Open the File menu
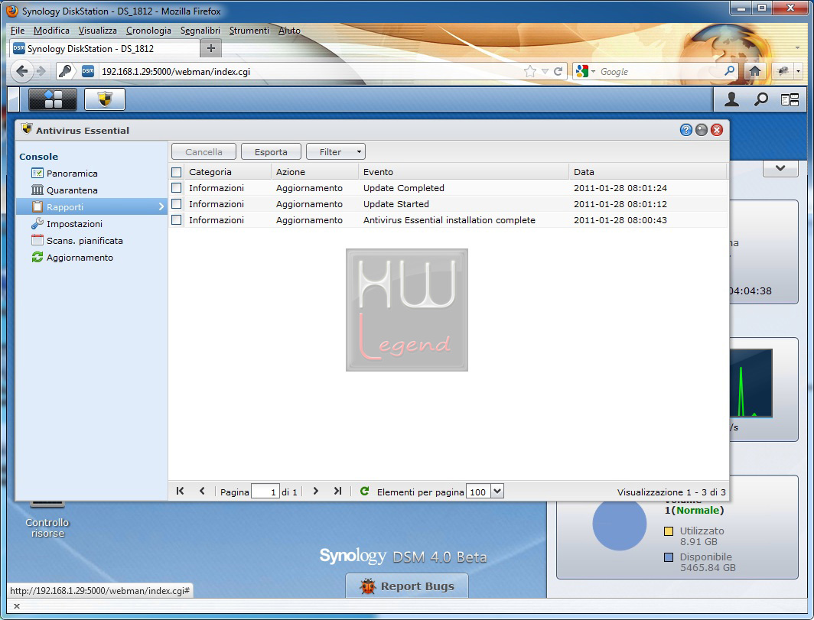The image size is (814, 620). (18, 31)
